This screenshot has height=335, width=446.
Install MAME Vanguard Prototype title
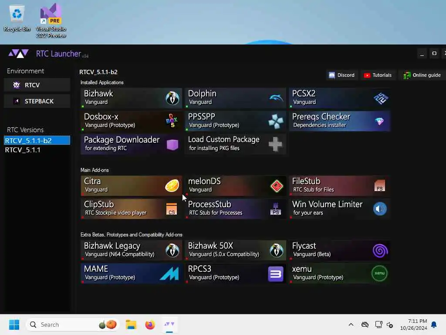pyautogui.click(x=96, y=269)
